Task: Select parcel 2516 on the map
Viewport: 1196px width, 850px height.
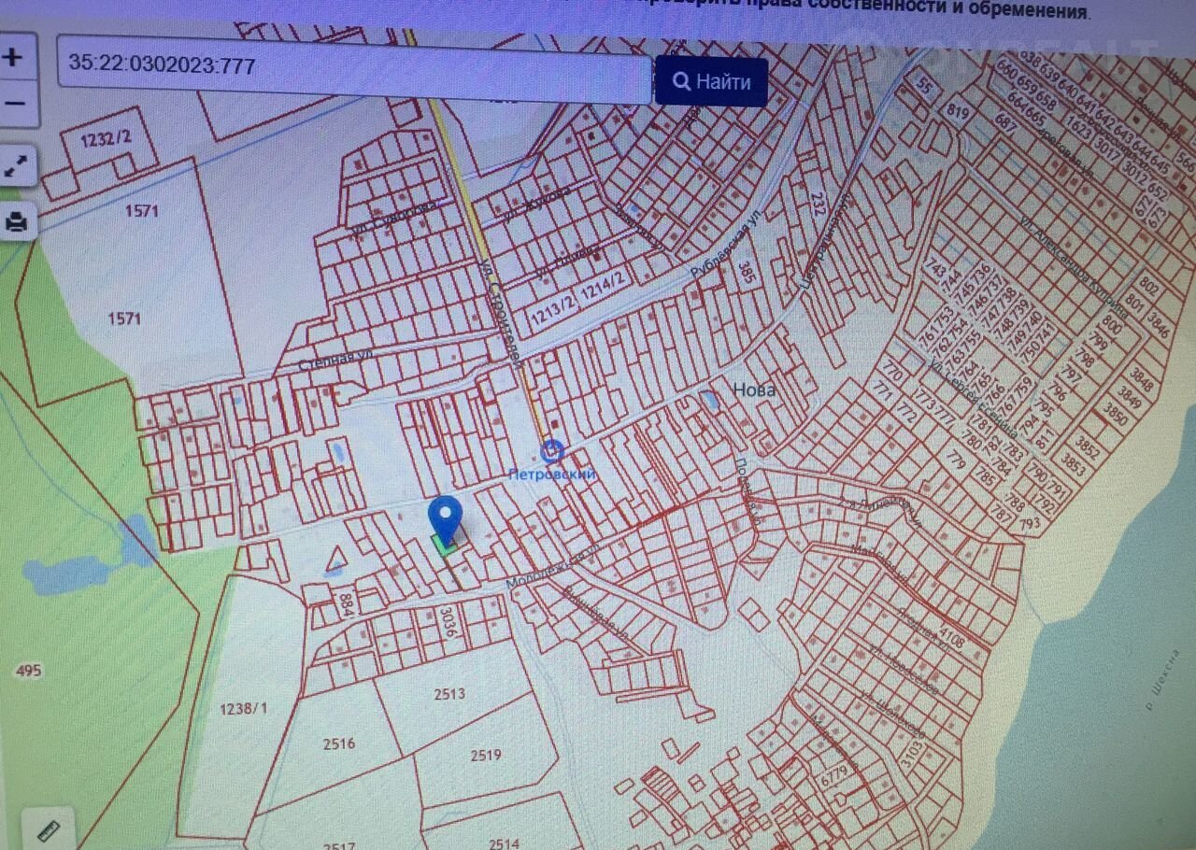Action: (x=339, y=744)
